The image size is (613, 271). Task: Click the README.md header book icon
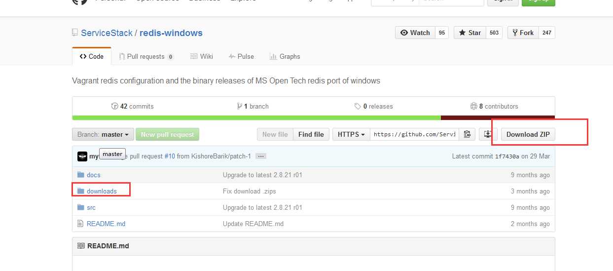(81, 245)
